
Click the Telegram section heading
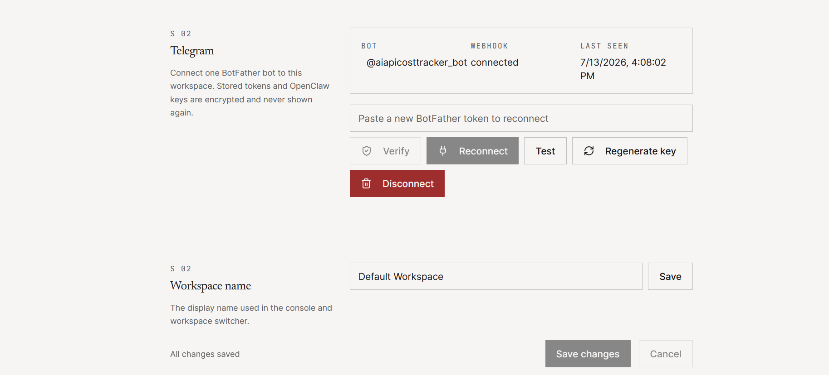point(192,51)
